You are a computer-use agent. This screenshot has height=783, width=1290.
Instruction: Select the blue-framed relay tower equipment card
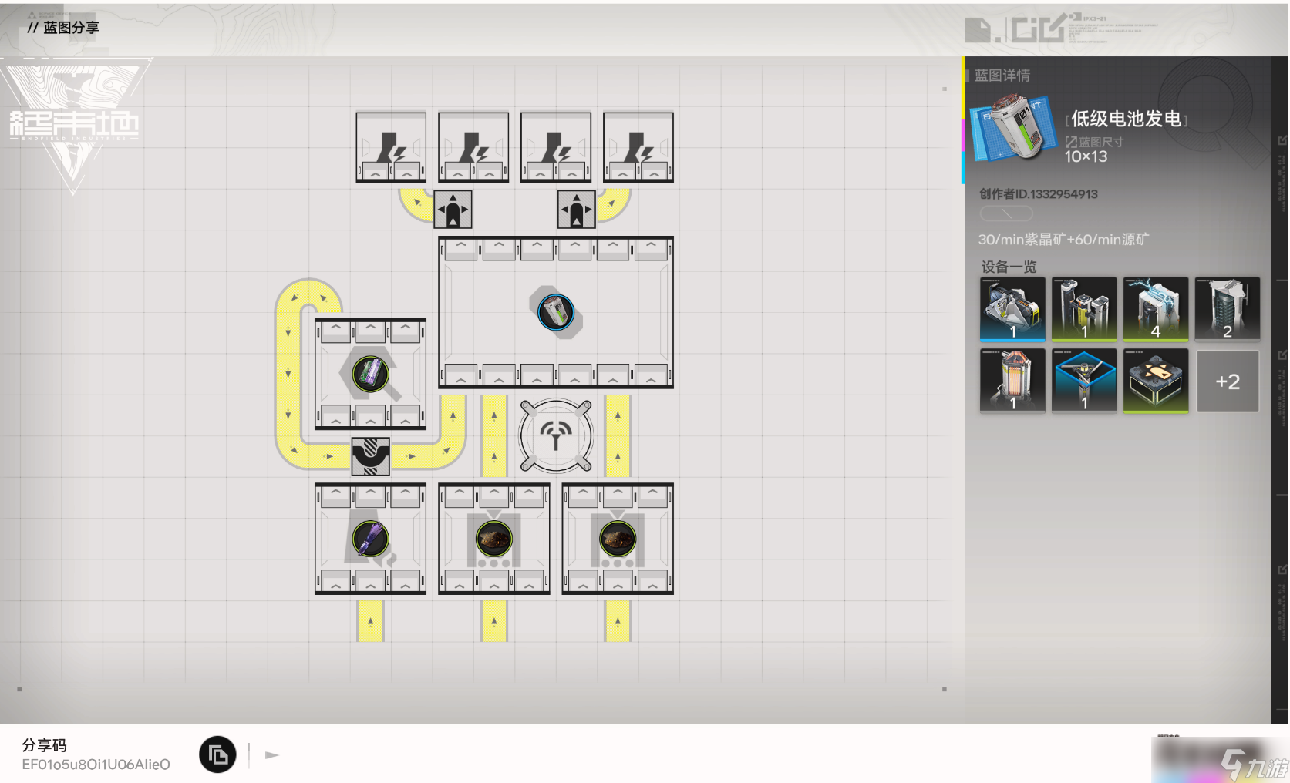click(1084, 381)
